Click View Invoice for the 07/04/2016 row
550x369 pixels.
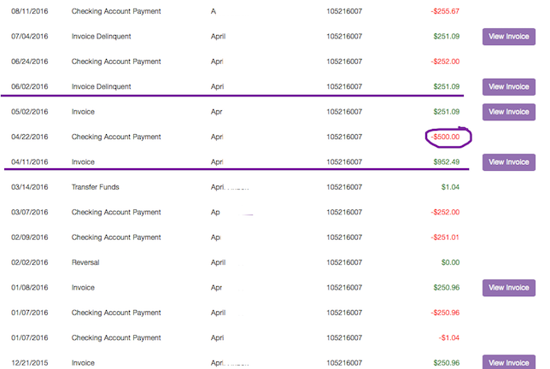pos(508,37)
